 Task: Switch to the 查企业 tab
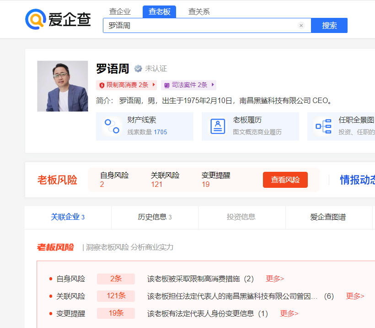[120, 11]
